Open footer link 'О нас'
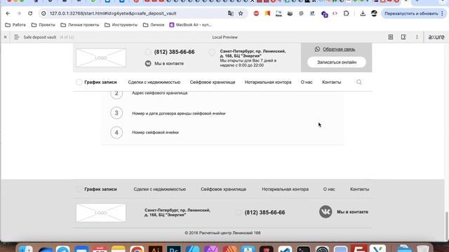This screenshot has height=252, width=449. (x=329, y=189)
